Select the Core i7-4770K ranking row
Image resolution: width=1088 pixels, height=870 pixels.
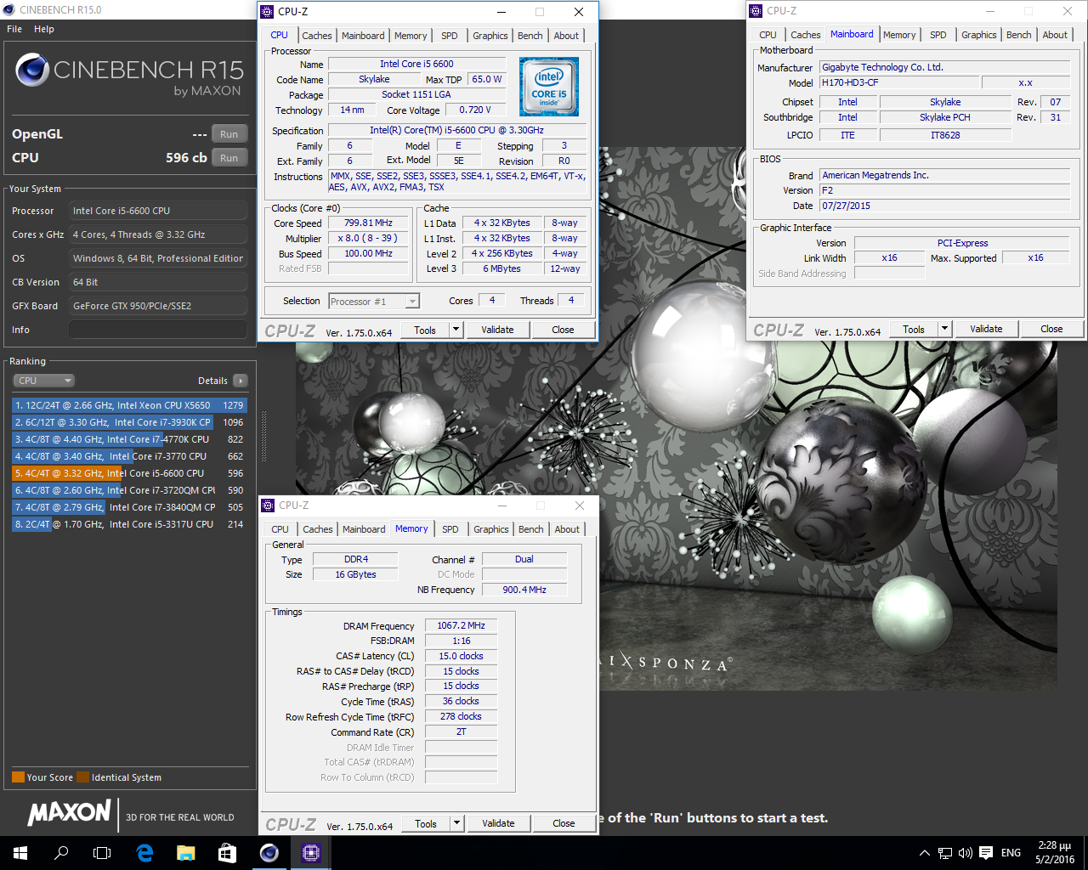tap(129, 439)
